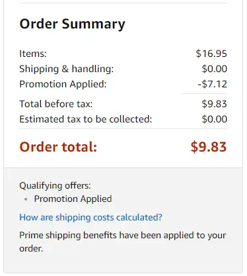Click the Qualifying offers heading
Image resolution: width=247 pixels, height=276 pixels.
tap(55, 186)
